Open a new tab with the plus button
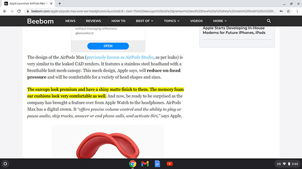Screen dimensions: 302x169 (x=60, y=3)
